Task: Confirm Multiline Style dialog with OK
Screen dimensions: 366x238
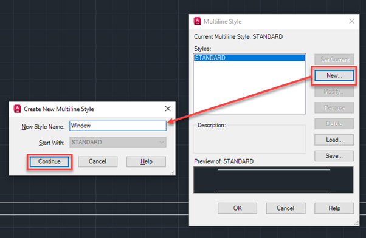Action: point(237,208)
